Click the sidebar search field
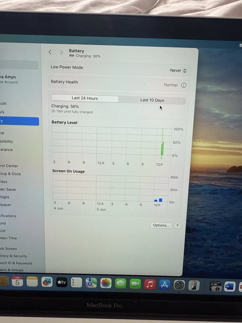The image size is (242, 323). tap(19, 65)
